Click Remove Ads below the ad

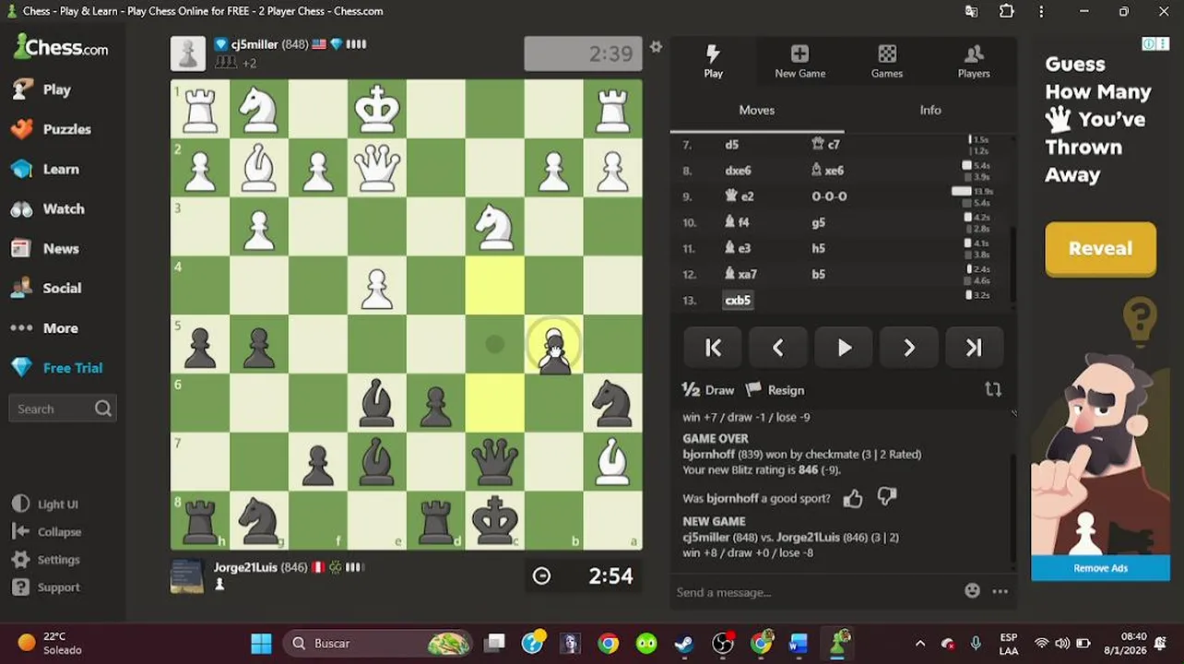[1100, 568]
